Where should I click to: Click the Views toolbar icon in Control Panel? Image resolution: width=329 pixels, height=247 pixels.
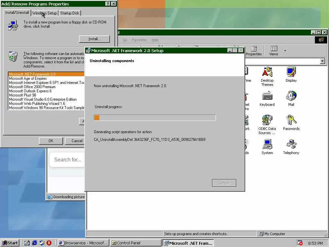(274, 51)
